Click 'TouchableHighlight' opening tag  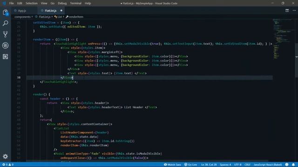click(x=71, y=44)
